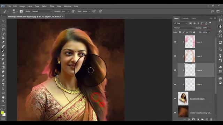Select the Brush tool in toolbox
The height and width of the screenshot is (125, 223).
pyautogui.click(x=3, y=51)
